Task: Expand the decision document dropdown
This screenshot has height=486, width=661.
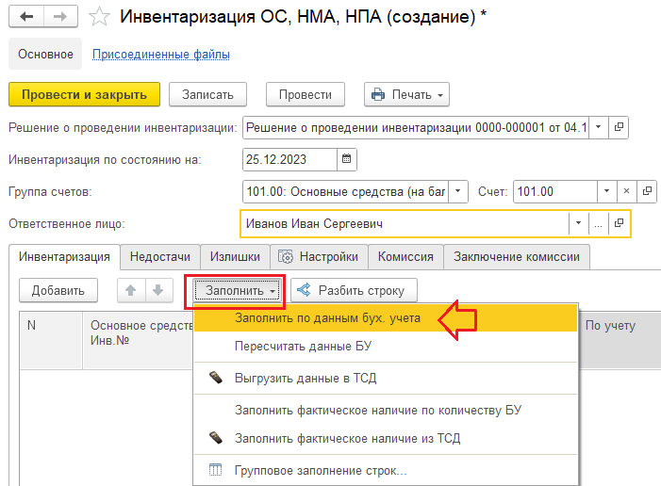Action: point(598,127)
